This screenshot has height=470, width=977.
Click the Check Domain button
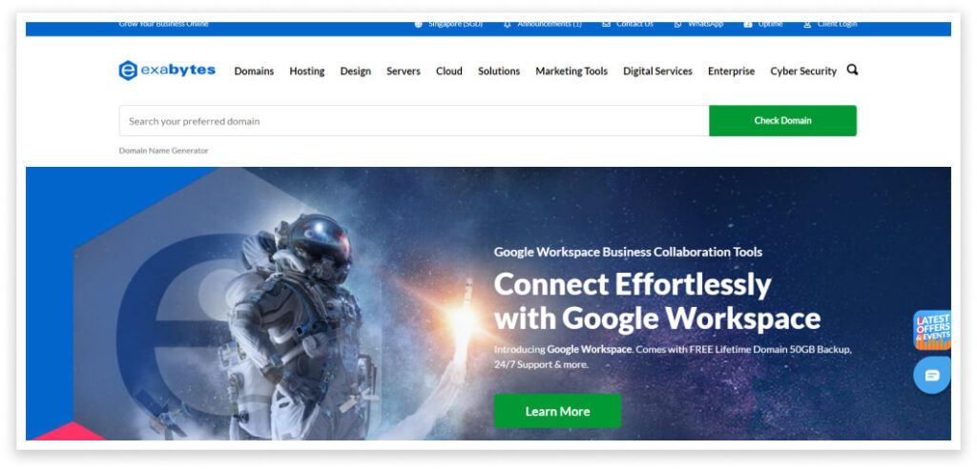782,121
